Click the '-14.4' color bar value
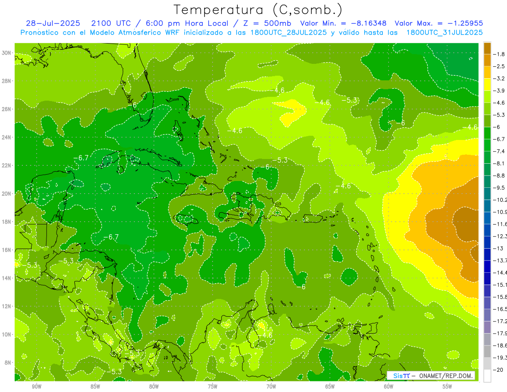 (x=500, y=273)
